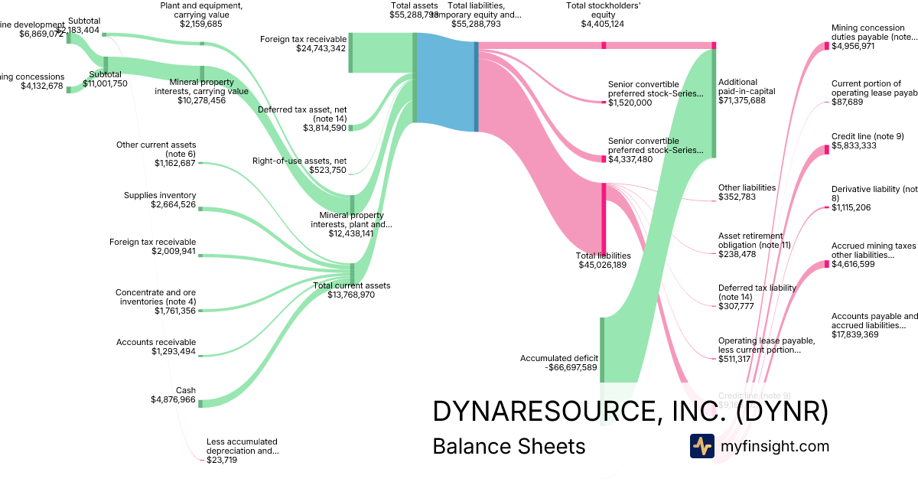Open the myfinsight.com link
918x482 pixels.
pyautogui.click(x=774, y=446)
